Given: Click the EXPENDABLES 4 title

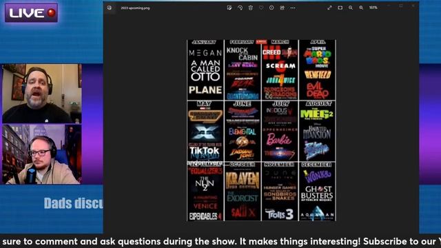Looking at the screenshot, I should [205, 216].
